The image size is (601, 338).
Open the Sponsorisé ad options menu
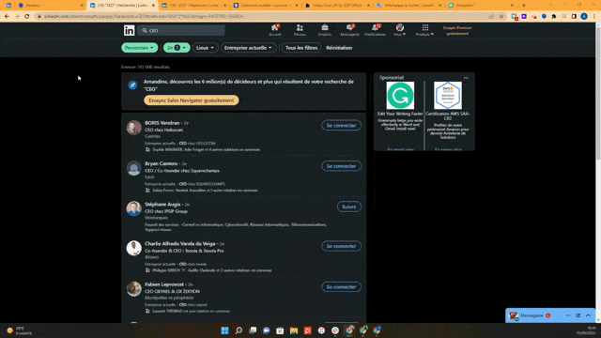(466, 78)
